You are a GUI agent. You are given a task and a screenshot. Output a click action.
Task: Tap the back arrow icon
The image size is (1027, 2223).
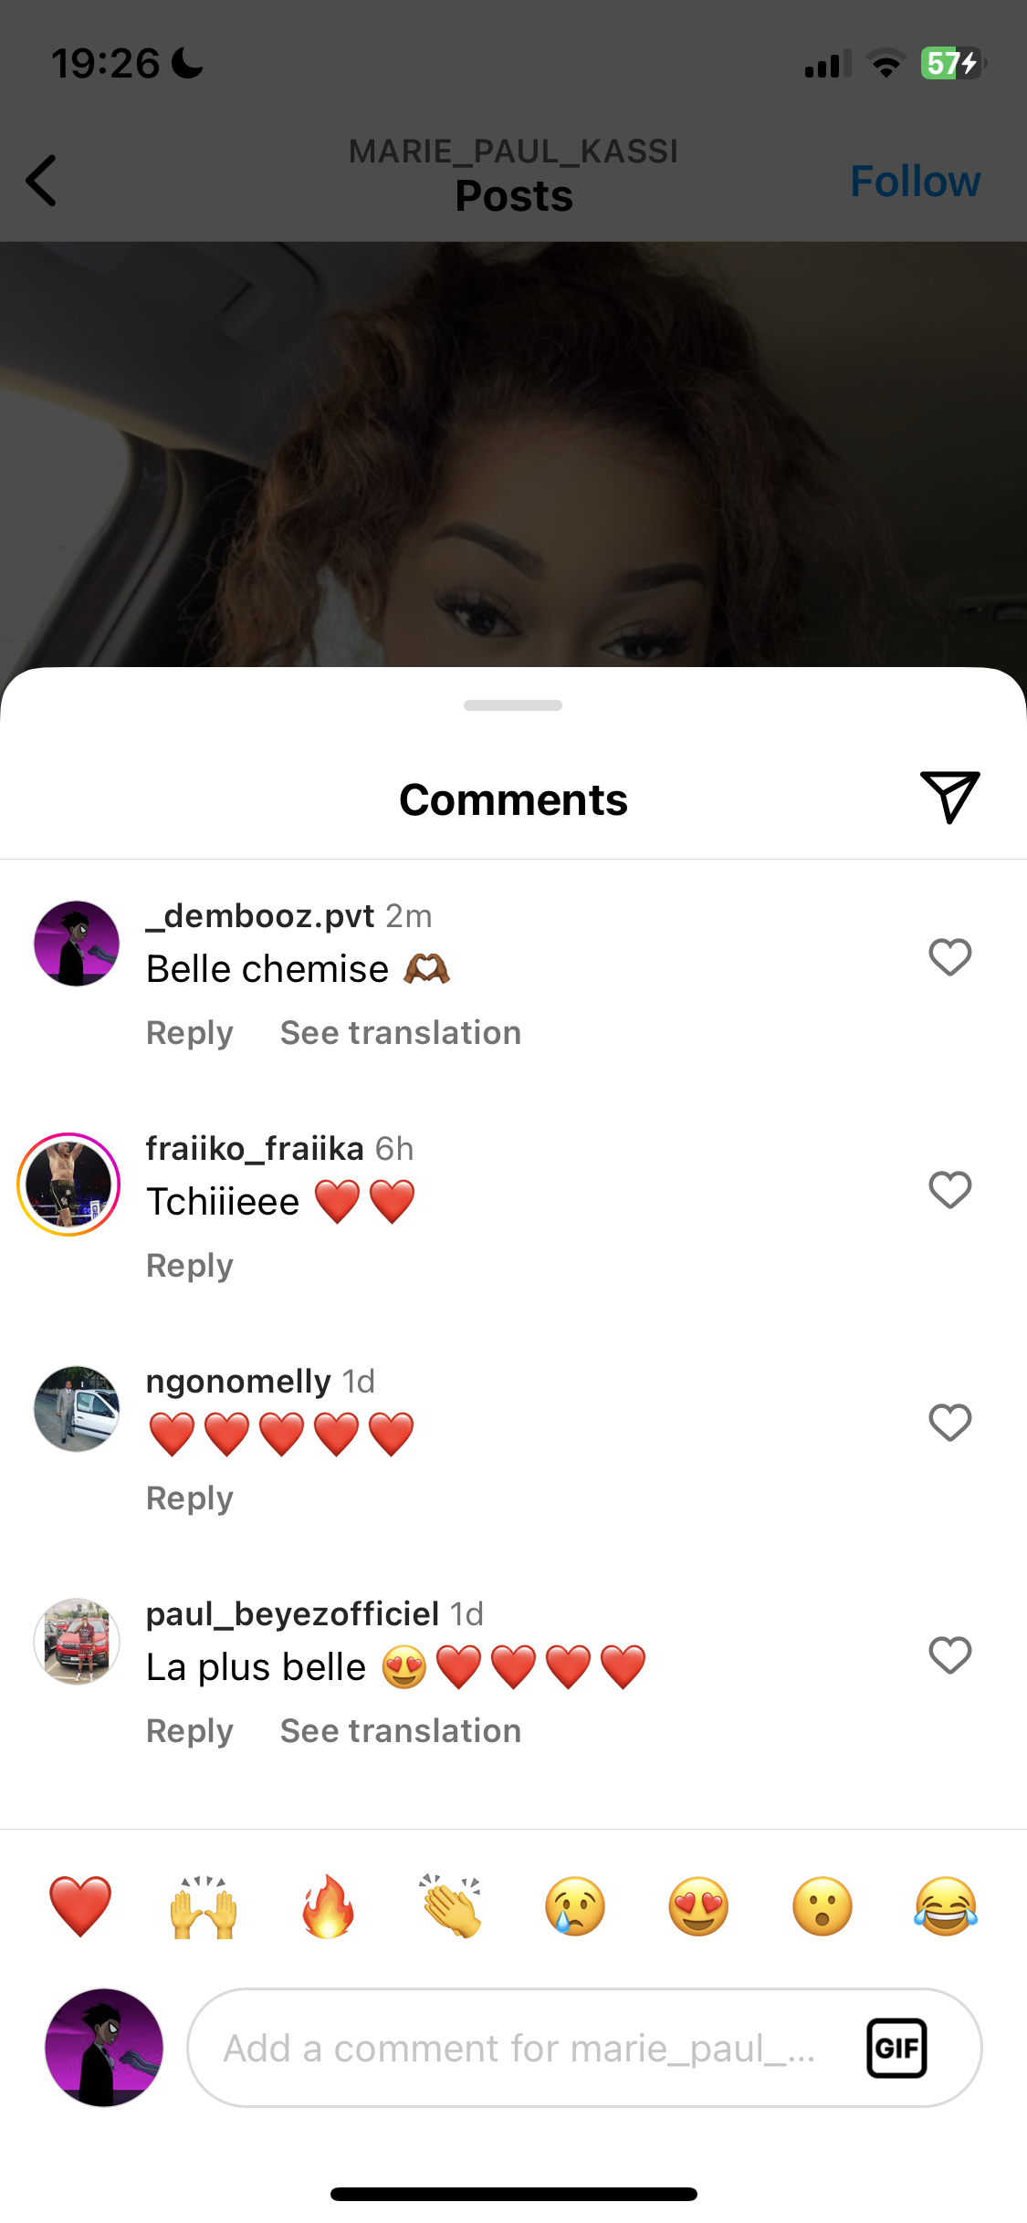pyautogui.click(x=42, y=181)
